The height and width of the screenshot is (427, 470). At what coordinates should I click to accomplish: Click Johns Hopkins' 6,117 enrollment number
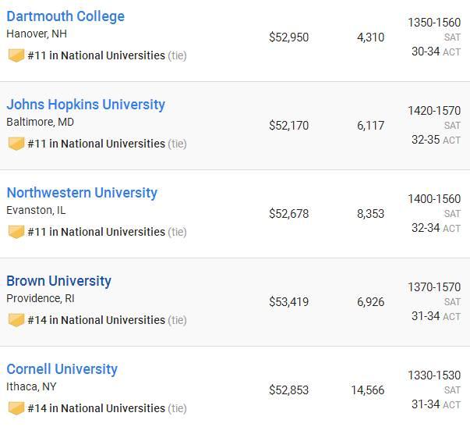pos(370,126)
